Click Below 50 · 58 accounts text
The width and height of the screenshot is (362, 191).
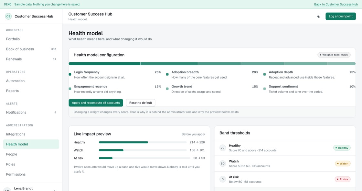[245, 182]
